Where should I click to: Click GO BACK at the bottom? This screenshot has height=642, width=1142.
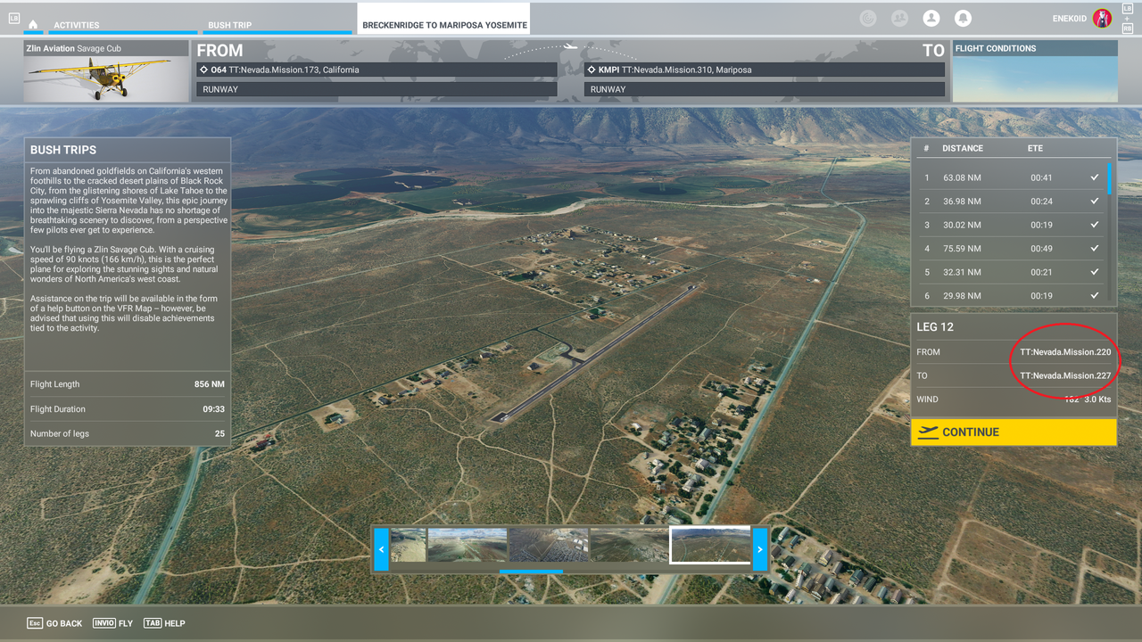click(x=54, y=623)
